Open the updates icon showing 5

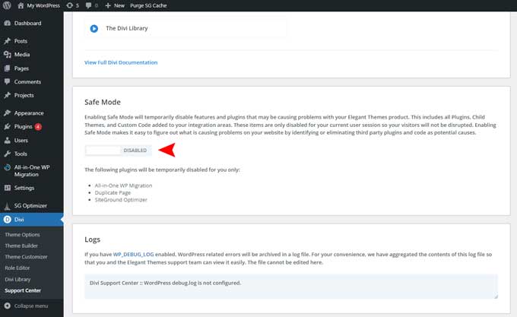pyautogui.click(x=72, y=5)
